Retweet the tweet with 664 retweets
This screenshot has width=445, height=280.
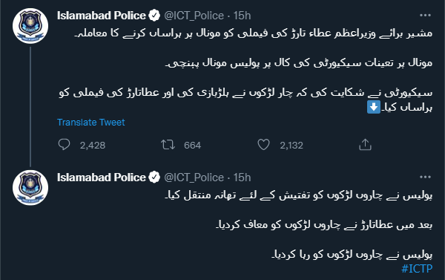(x=168, y=145)
